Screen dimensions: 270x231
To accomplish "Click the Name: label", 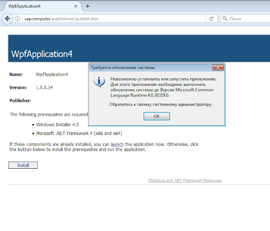I will click(x=16, y=74).
